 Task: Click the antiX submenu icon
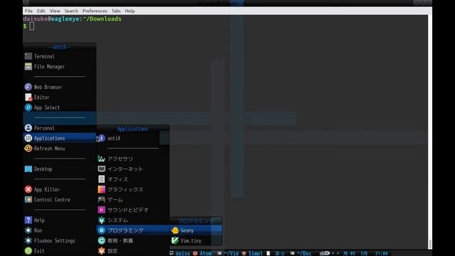point(101,138)
